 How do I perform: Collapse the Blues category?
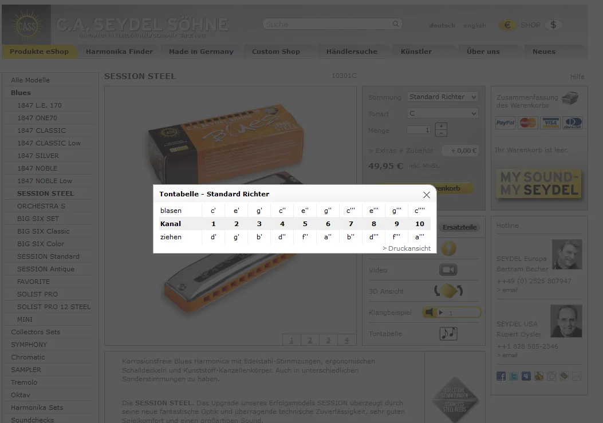(21, 93)
